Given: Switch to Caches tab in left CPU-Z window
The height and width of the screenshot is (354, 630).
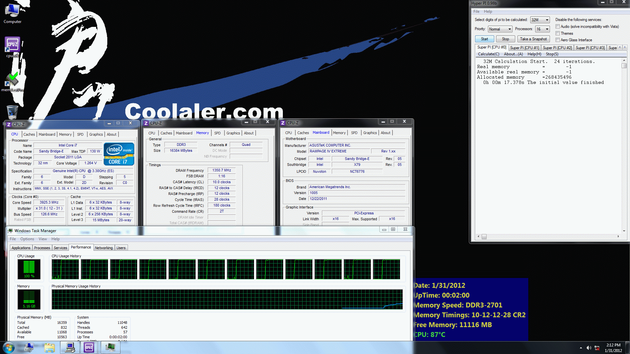Looking at the screenshot, I should point(29,134).
